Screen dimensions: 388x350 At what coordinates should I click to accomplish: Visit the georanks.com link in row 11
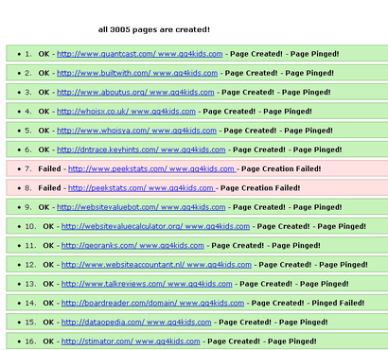click(132, 246)
